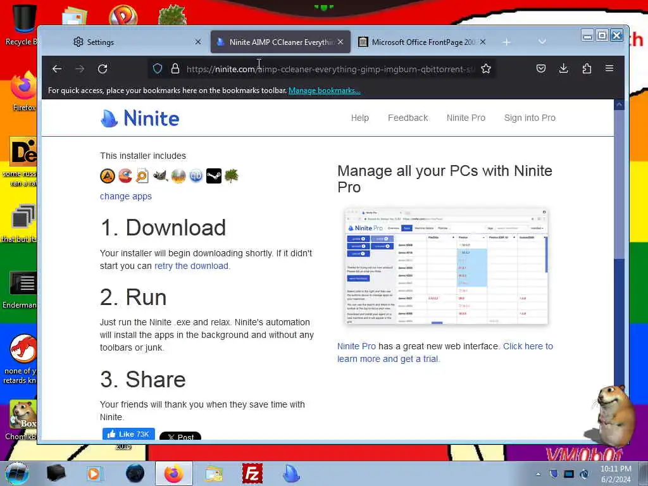Open the Firefox desktop shortcut
This screenshot has width=648, height=486.
(x=23, y=92)
